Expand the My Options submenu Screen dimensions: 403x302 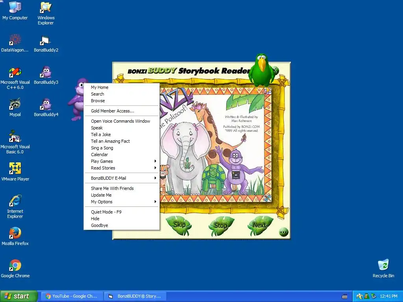(122, 202)
